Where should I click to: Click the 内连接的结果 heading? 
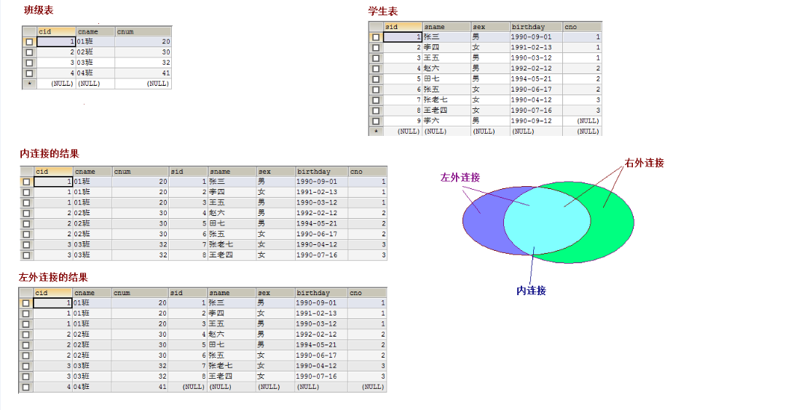click(x=50, y=153)
